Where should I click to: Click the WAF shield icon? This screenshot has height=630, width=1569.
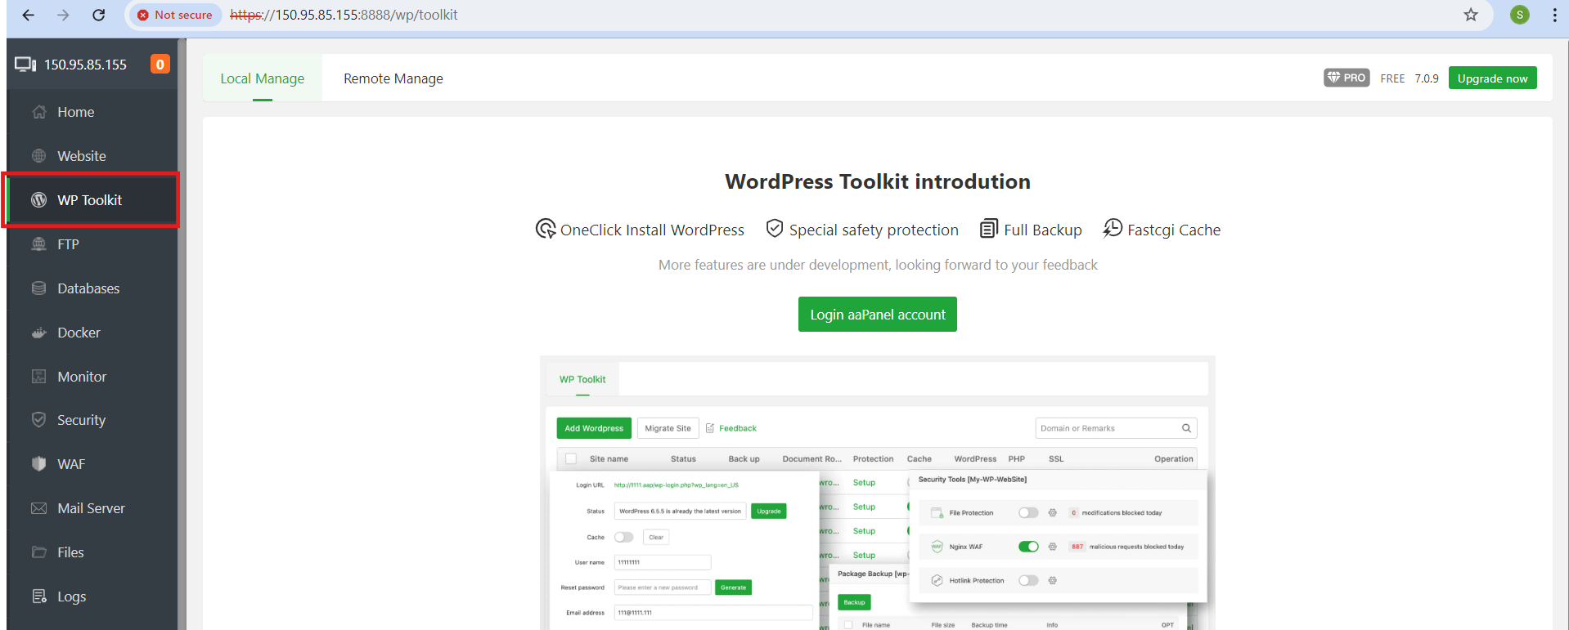(38, 463)
